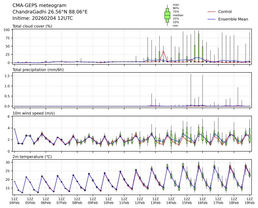258x208 pixels.
Task: Click the red Control legend line
Action: tap(212, 12)
